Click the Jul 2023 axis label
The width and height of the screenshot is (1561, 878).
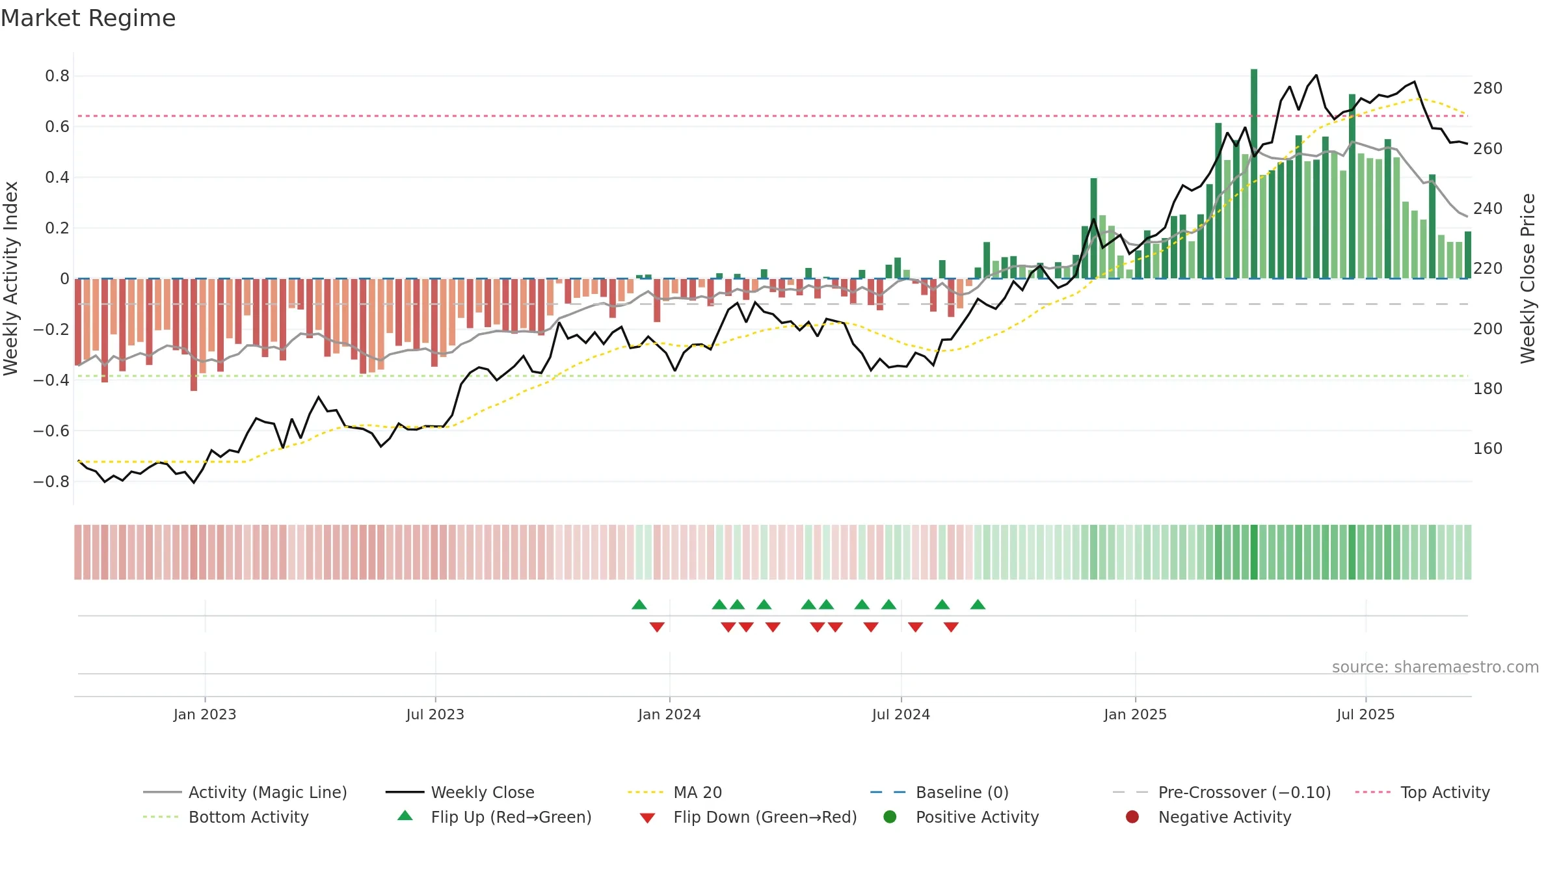435,714
